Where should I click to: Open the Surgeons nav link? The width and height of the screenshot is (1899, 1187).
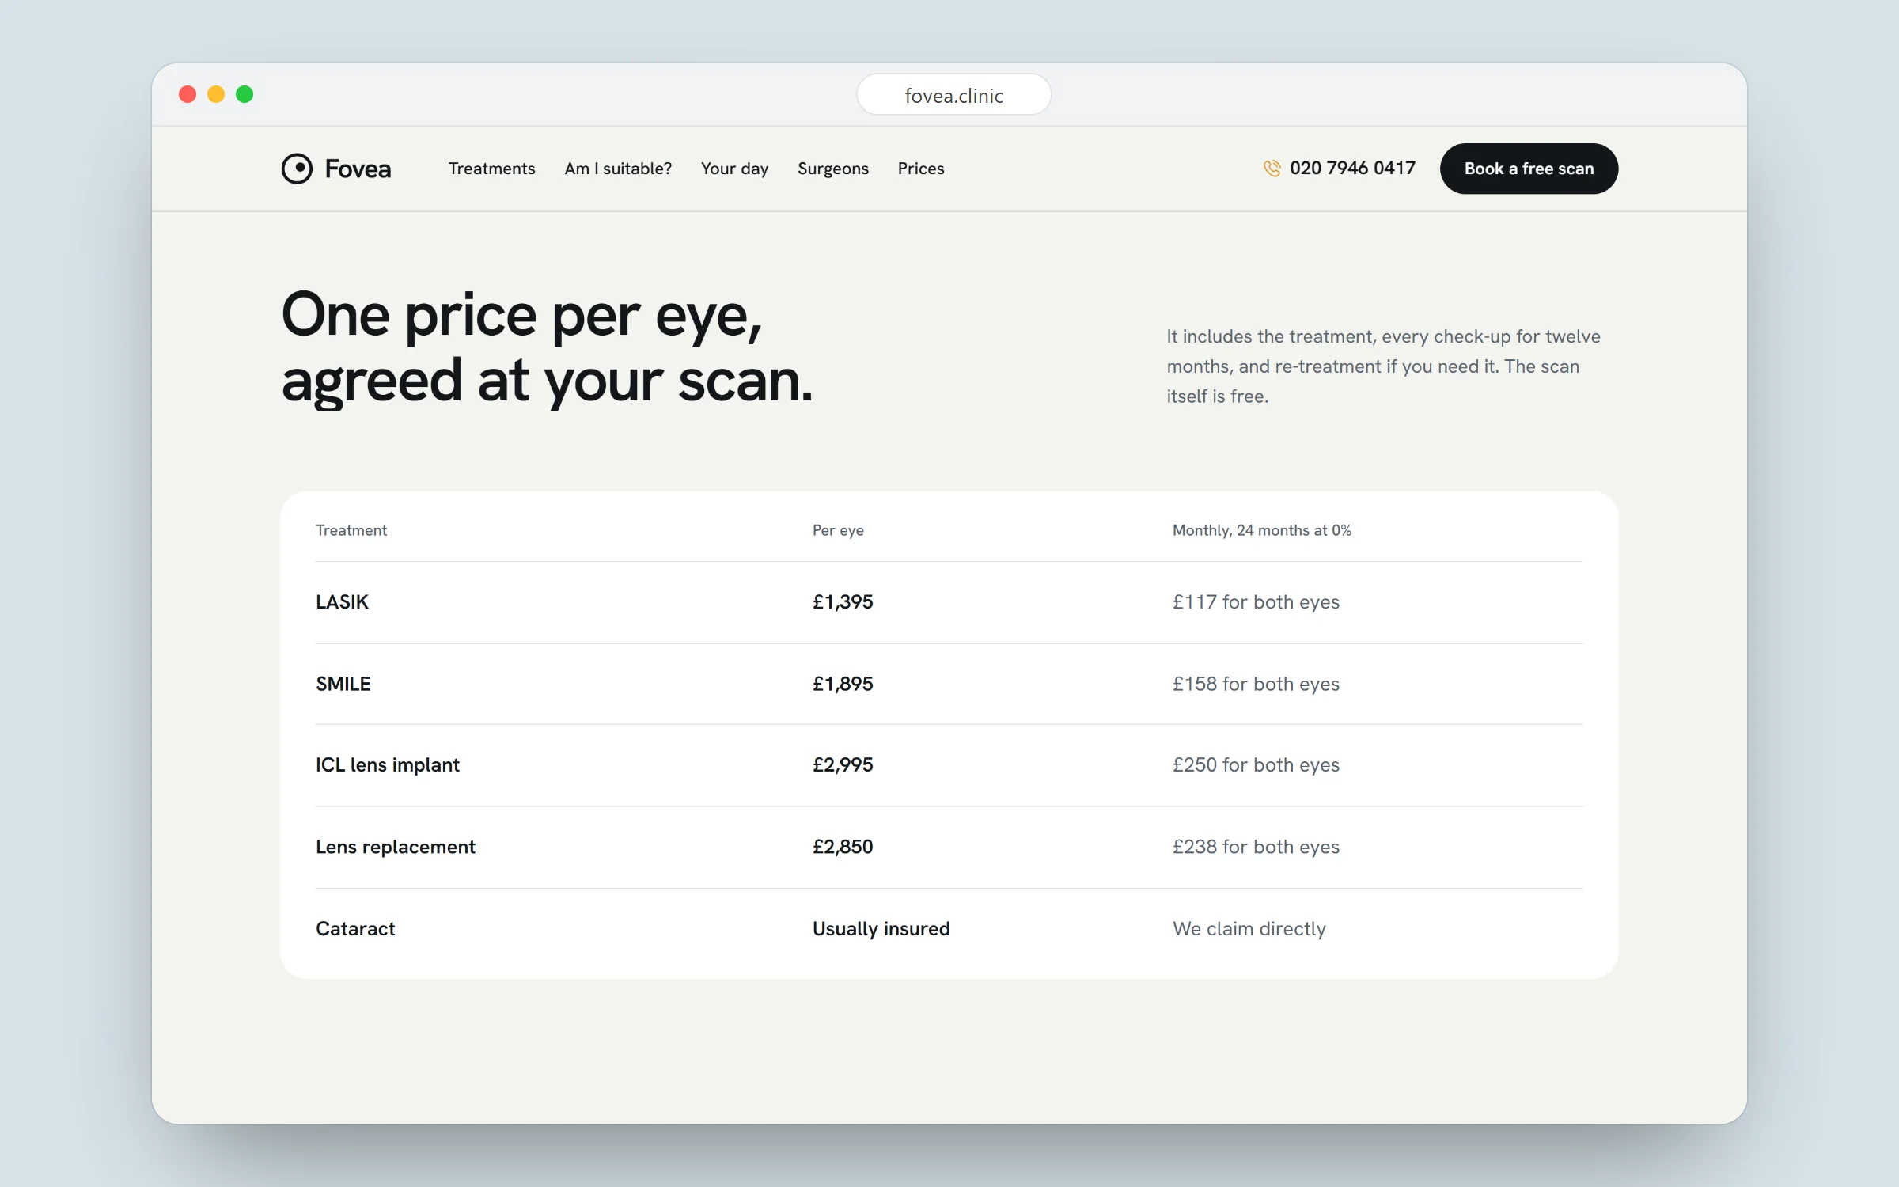tap(833, 169)
